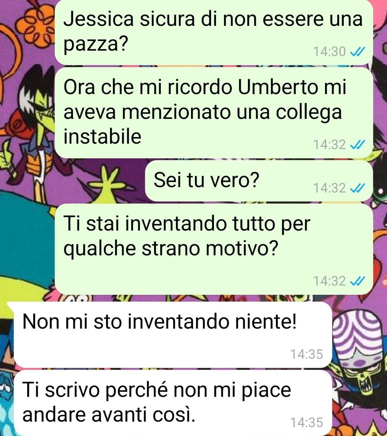Click the 14:32 timestamp under 'strano motivo?'
387x436 pixels.
330,281
